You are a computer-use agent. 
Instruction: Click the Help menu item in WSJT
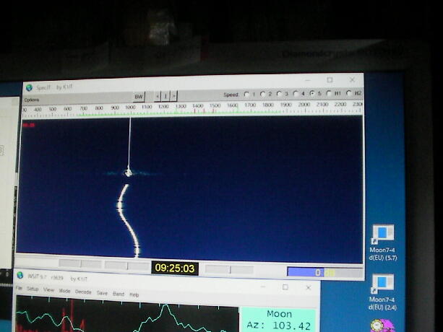(134, 294)
